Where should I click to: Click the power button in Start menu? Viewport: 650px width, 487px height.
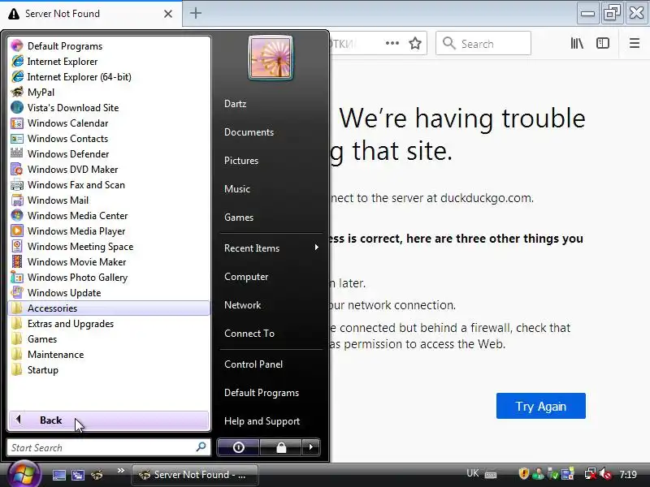click(238, 447)
